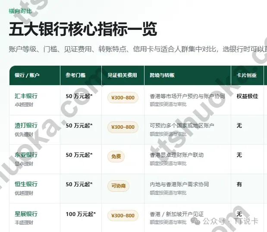Click 50 万元起* in 东亚银行 row
The width and height of the screenshot is (267, 232).
79,155
